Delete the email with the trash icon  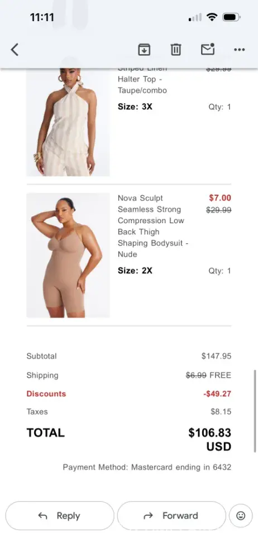[176, 50]
